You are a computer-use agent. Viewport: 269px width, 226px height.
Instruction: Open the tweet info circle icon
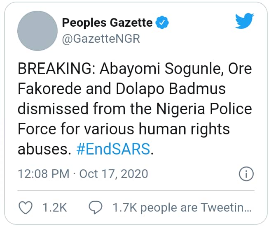click(246, 174)
